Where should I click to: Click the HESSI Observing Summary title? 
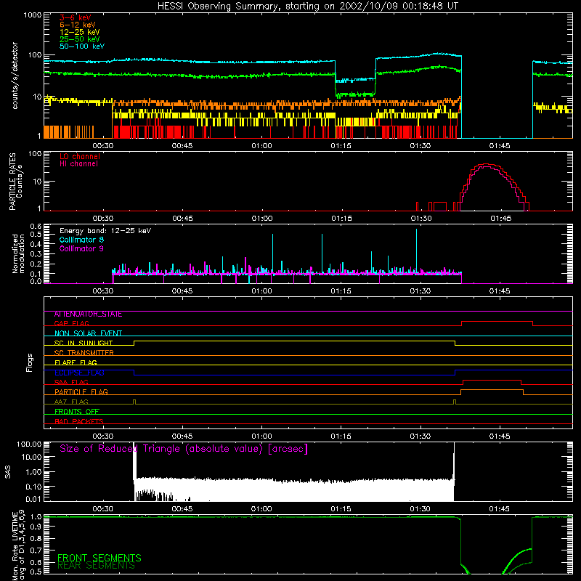pos(308,7)
